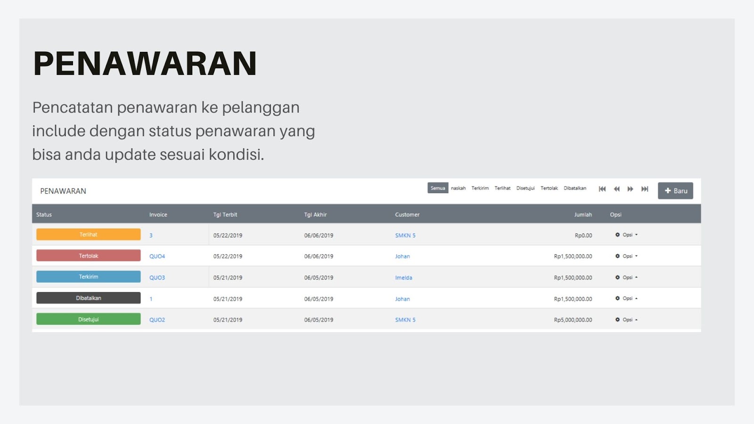This screenshot has width=754, height=424.
Task: Open customer Johan in QUO4 row
Action: click(402, 256)
